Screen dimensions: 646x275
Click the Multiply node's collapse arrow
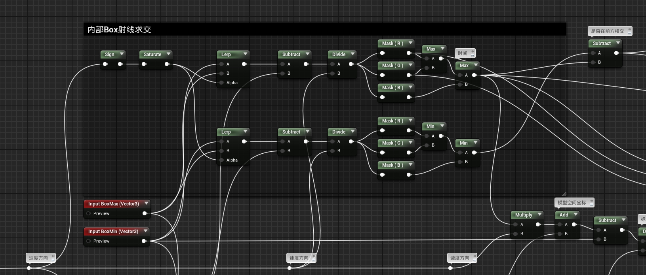[539, 214]
